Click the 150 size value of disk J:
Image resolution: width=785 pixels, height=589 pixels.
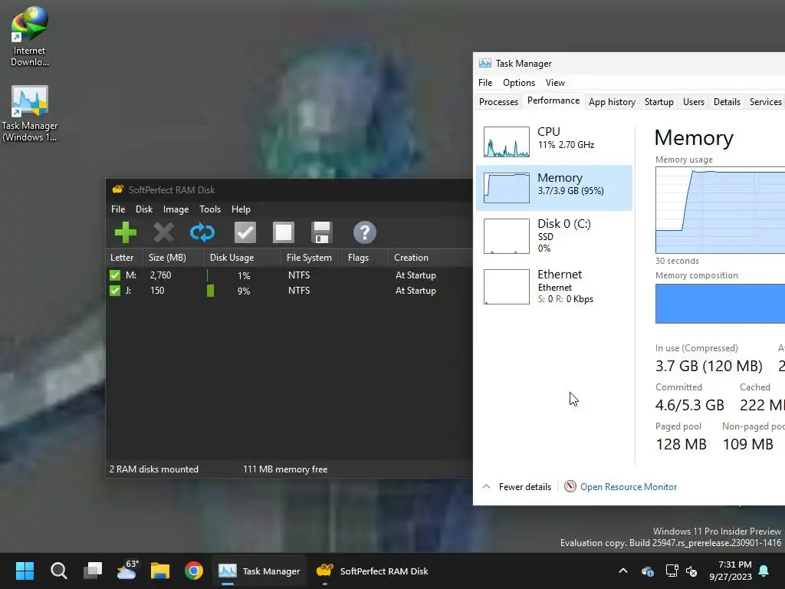pyautogui.click(x=157, y=291)
